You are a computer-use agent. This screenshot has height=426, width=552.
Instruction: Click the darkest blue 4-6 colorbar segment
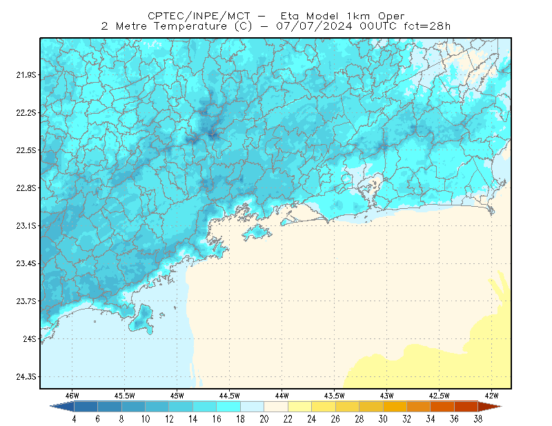click(86, 407)
